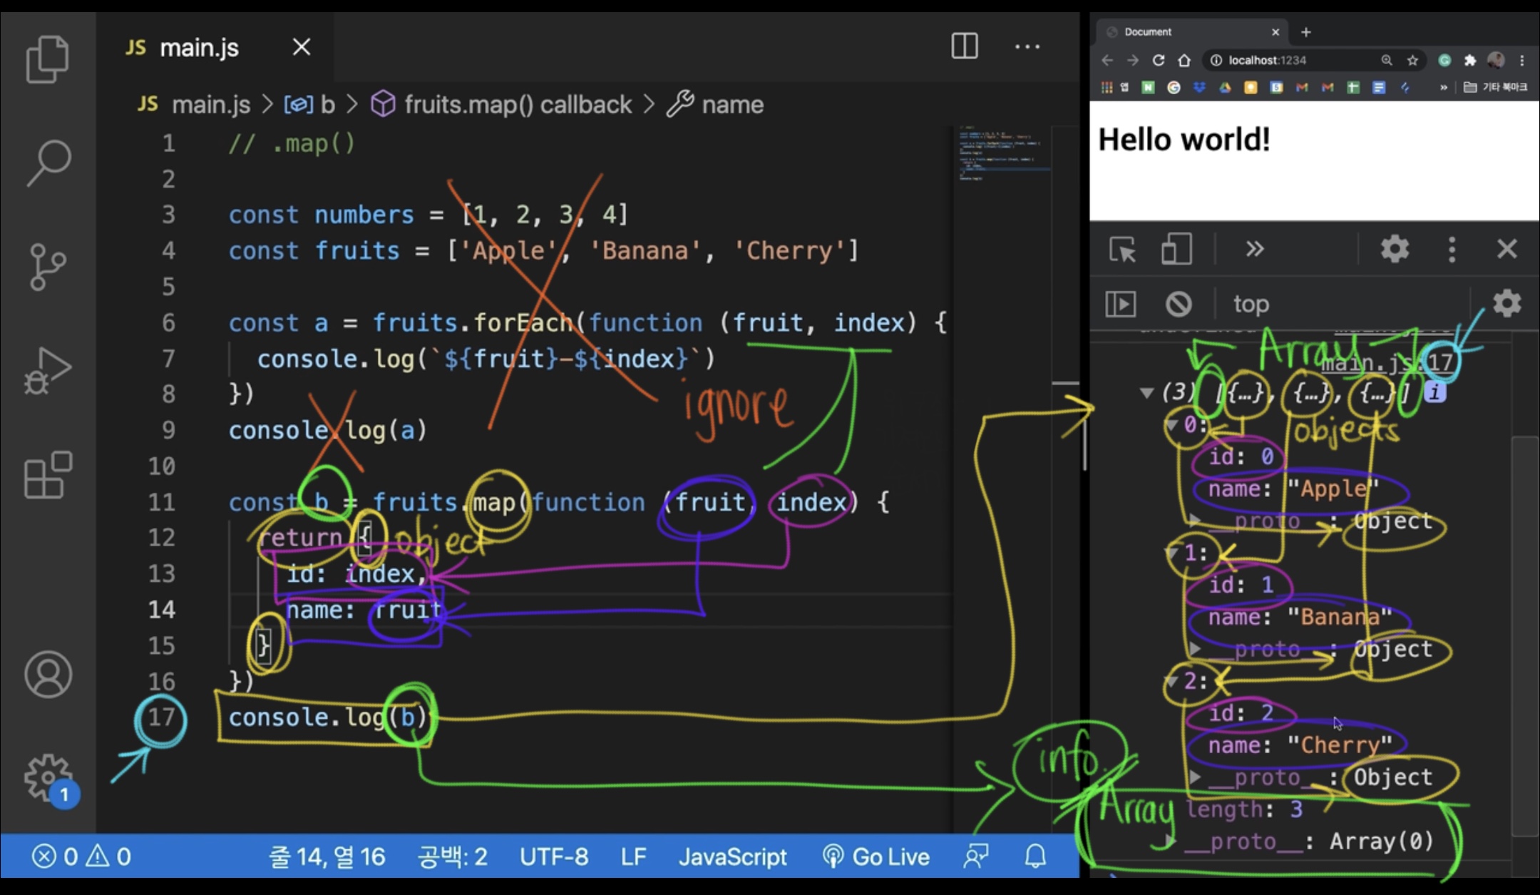Click the Go Live status bar button
This screenshot has width=1540, height=895.
click(x=876, y=856)
